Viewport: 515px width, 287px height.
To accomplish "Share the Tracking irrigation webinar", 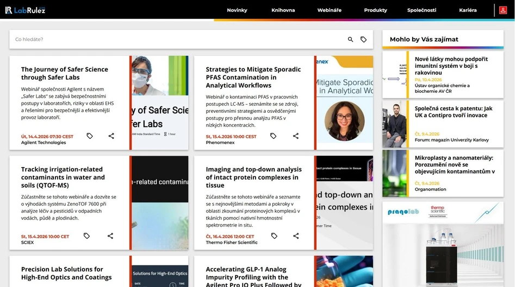I will pos(110,235).
